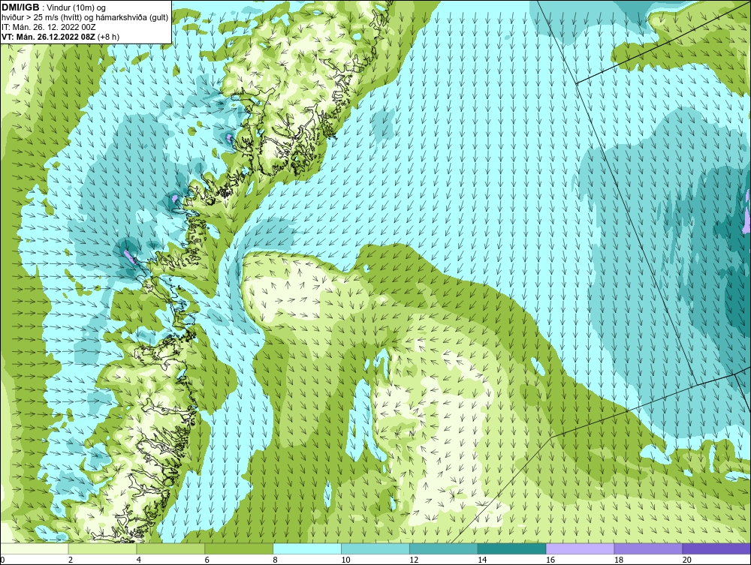751x565 pixels.
Task: Click the 0–2 m/s pale legend swatch
Action: pyautogui.click(x=35, y=548)
